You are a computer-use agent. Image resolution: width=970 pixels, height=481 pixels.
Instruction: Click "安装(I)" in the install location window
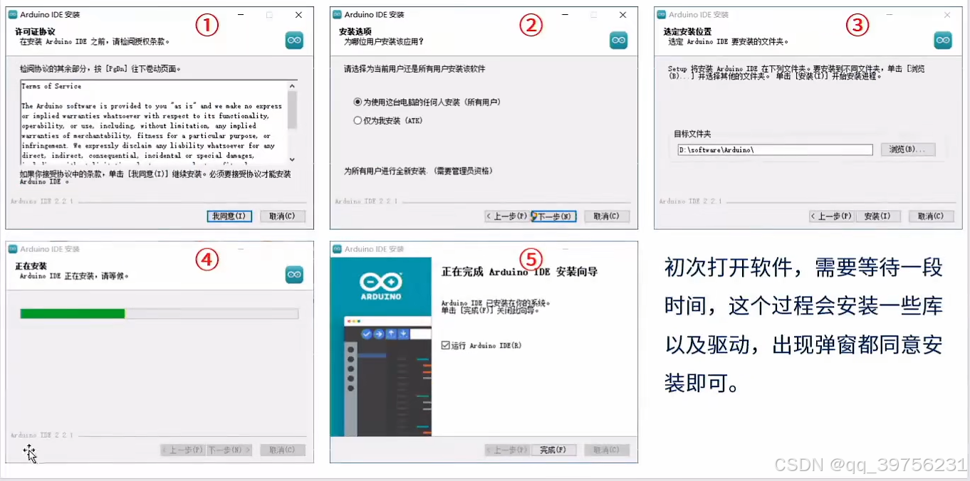pyautogui.click(x=877, y=216)
